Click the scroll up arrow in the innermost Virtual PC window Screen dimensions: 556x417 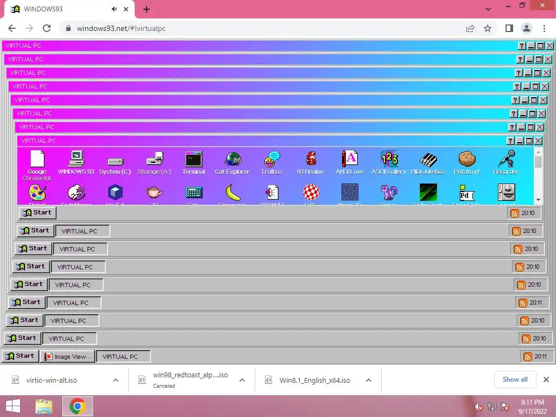[538, 152]
